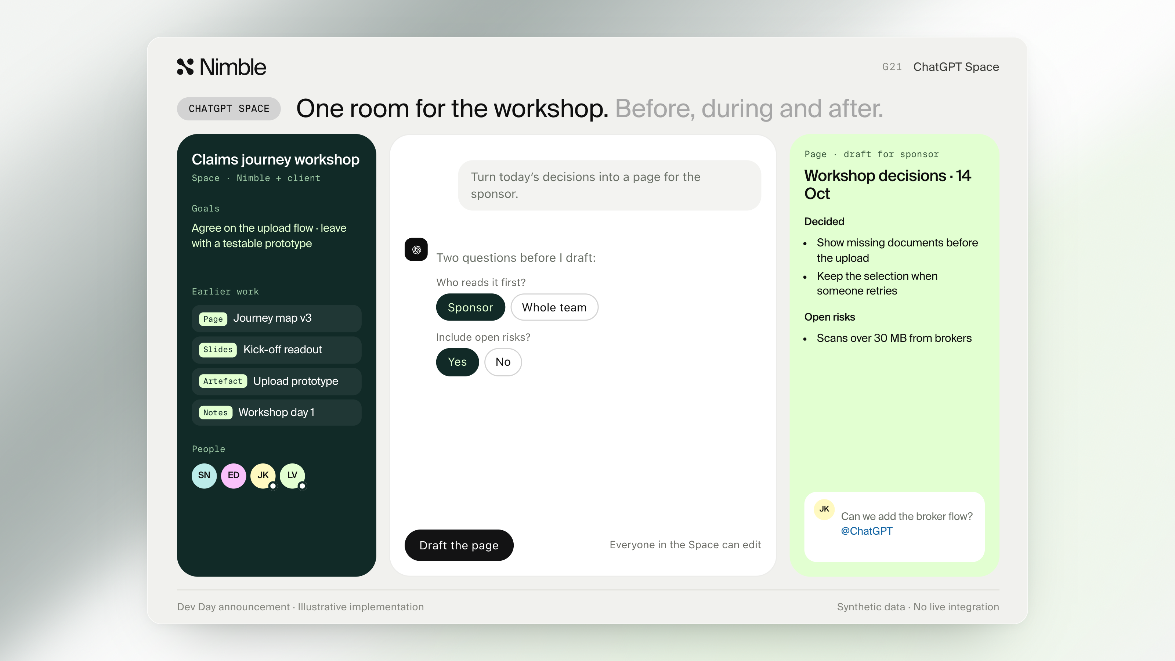This screenshot has width=1175, height=661.
Task: Open the JK avatar under People
Action: click(263, 475)
